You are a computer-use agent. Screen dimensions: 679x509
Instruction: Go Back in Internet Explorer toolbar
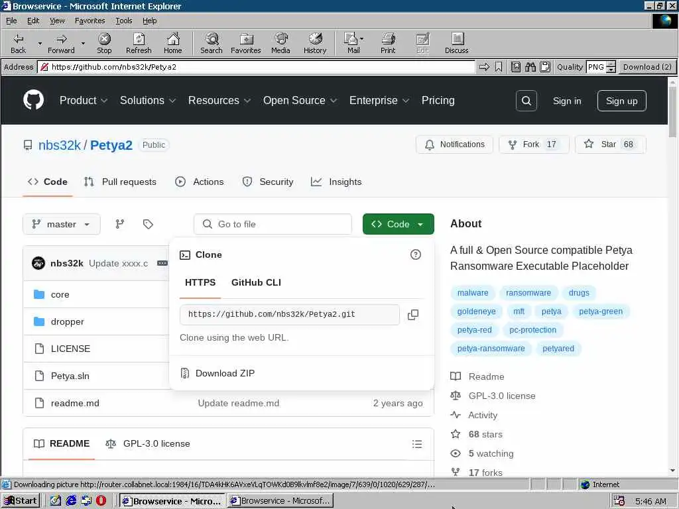tap(18, 43)
